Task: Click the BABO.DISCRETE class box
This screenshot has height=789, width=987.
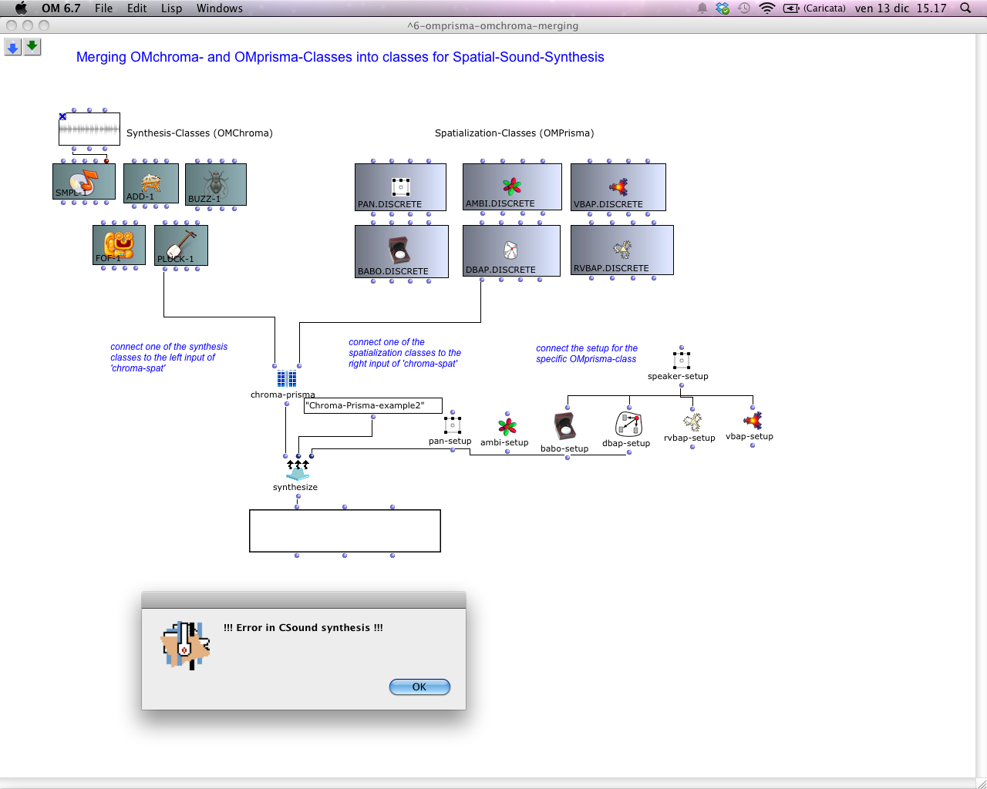Action: click(x=401, y=250)
